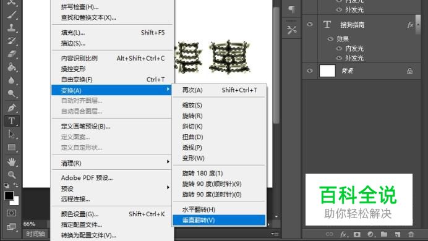
Task: Choose 垂直翻转(V) from the submenu
Action: pyautogui.click(x=219, y=220)
